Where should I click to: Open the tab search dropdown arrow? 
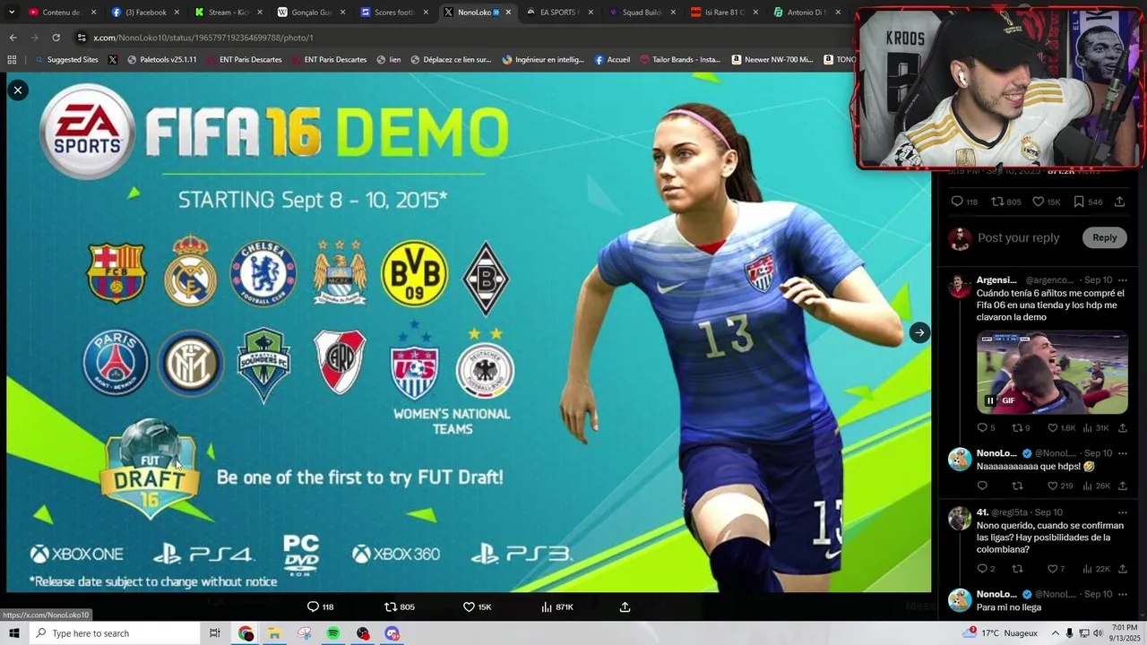pos(12,13)
